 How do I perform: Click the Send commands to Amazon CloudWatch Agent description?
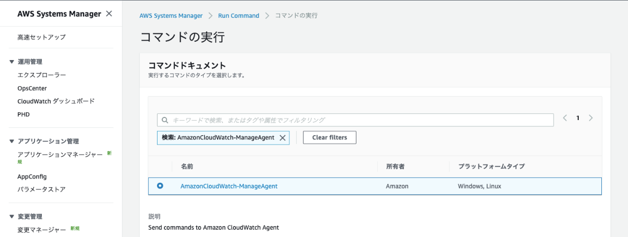(214, 228)
